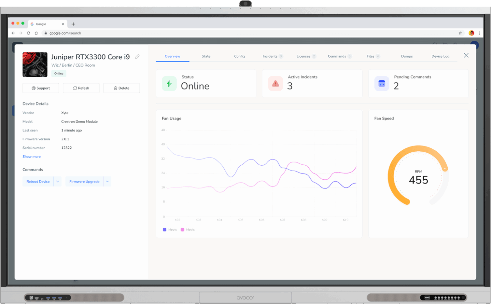
Task: Open the Device Log tab
Action: [x=440, y=56]
